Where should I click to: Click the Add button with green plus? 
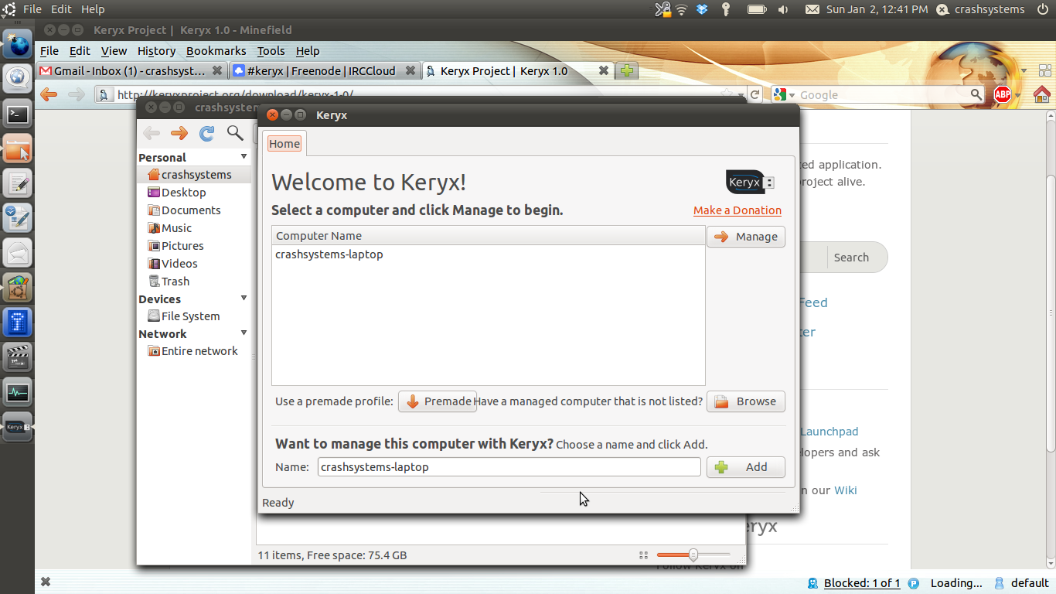click(x=745, y=467)
